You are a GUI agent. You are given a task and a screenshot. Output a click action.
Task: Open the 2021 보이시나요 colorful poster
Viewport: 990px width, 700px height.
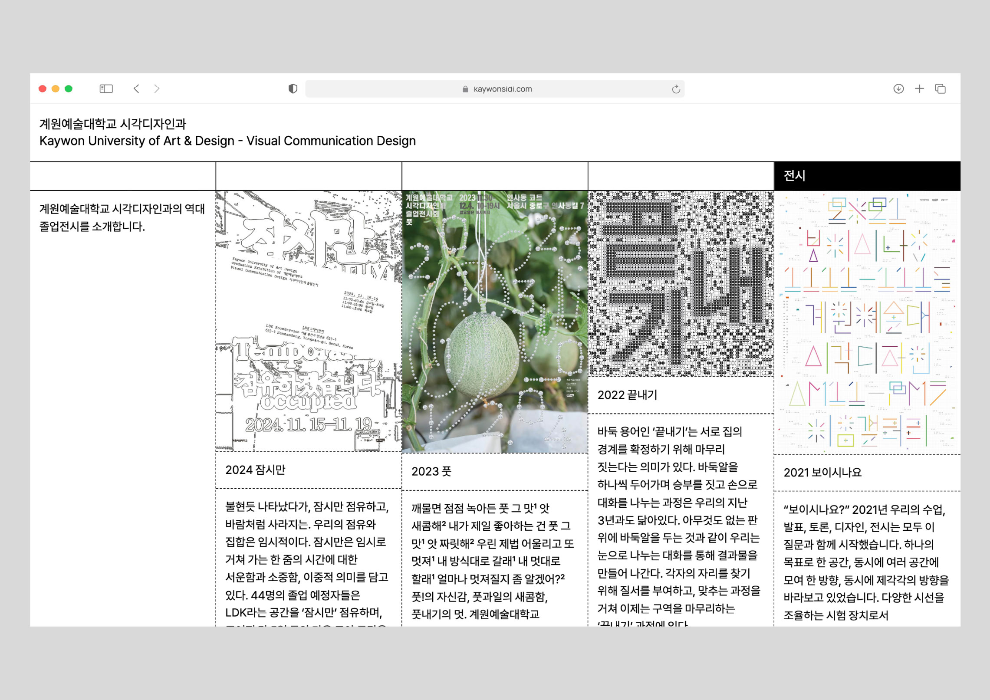(x=867, y=322)
